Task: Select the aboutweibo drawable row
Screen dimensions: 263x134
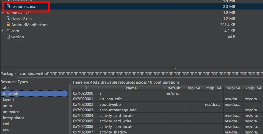Action: [168, 104]
